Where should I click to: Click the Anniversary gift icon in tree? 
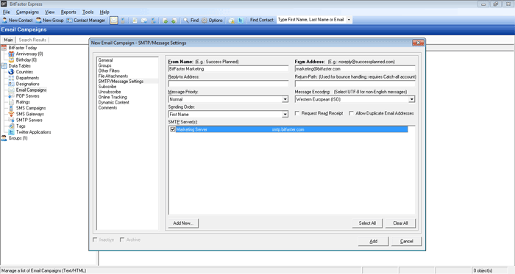[12, 54]
